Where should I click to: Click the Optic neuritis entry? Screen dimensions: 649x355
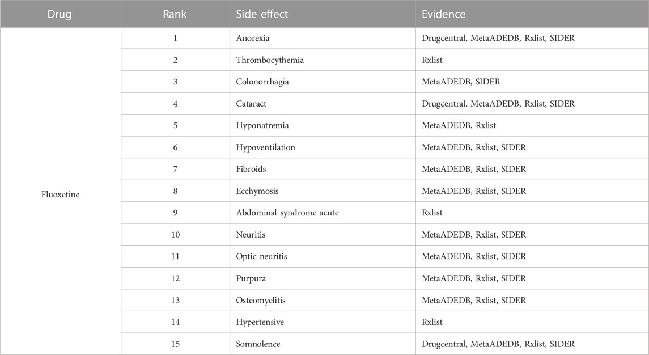coord(261,256)
